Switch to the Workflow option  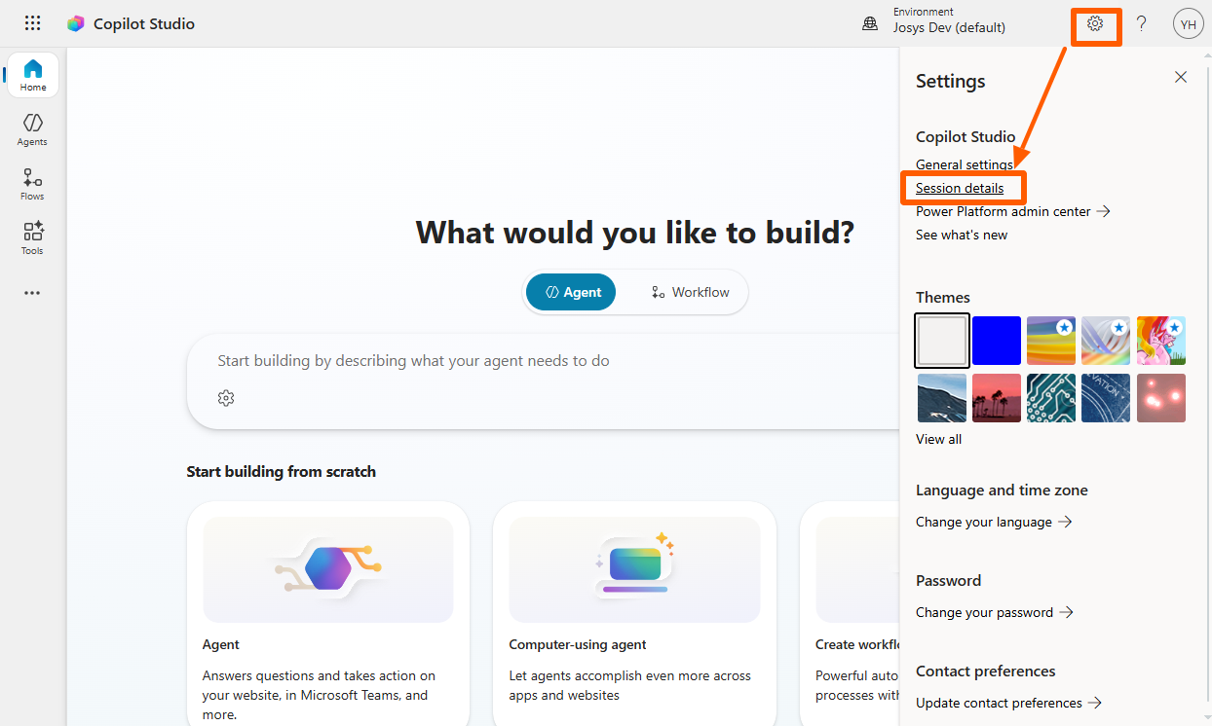pos(690,292)
